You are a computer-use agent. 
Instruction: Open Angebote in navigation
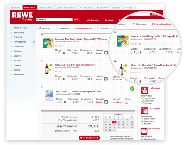click(x=109, y=20)
